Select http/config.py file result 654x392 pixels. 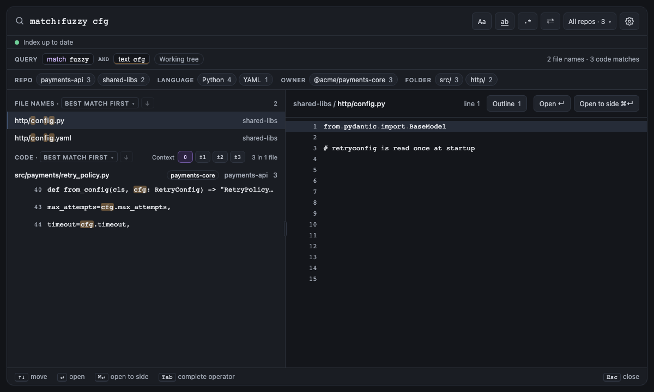coord(146,121)
